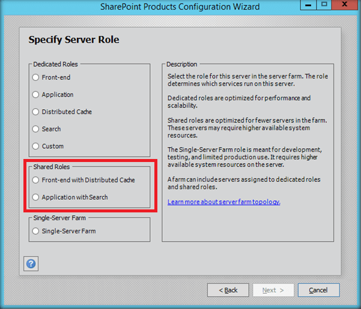This screenshot has height=309, width=361.
Task: Open Learn more about server farm topology link
Action: 224,202
